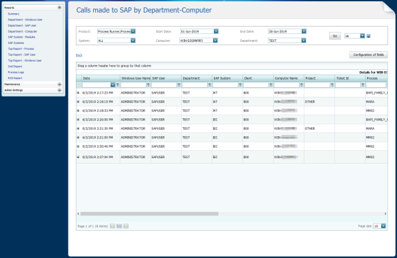Expand the row dated 6/3/2019 2:18:33 PM
The width and height of the screenshot is (397, 258).
[x=78, y=110]
